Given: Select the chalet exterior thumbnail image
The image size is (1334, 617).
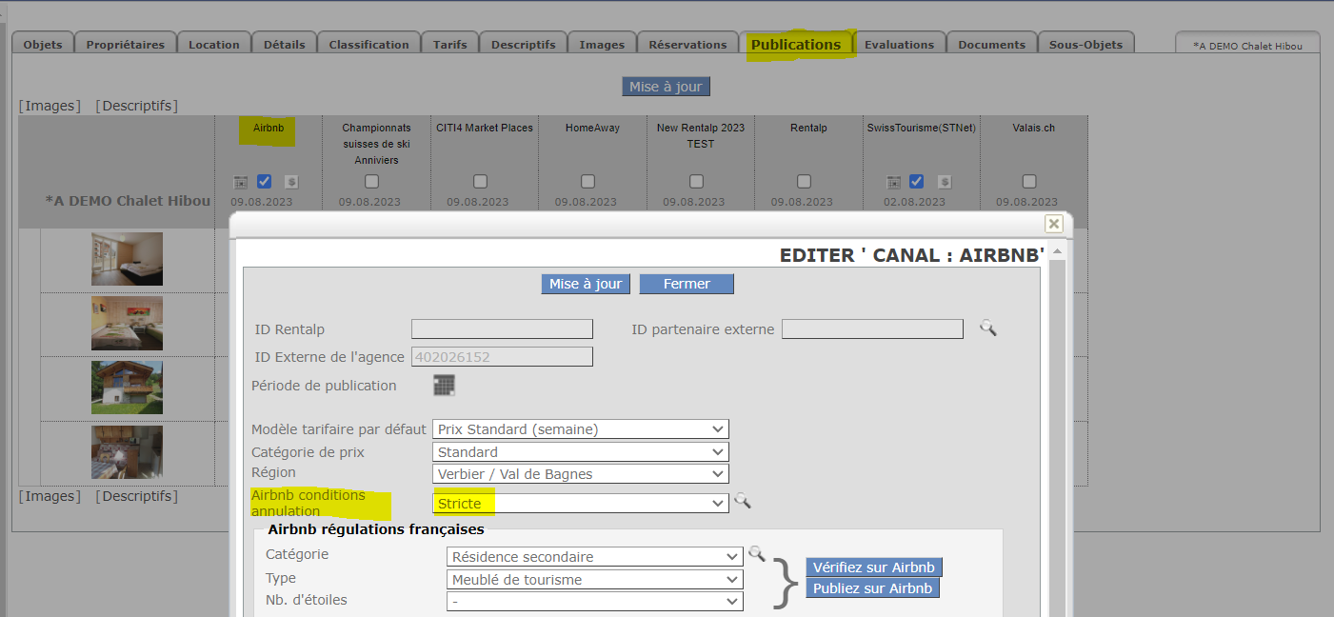Looking at the screenshot, I should pos(127,387).
